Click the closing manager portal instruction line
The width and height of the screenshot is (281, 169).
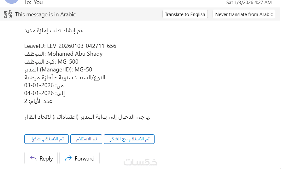pos(87,117)
